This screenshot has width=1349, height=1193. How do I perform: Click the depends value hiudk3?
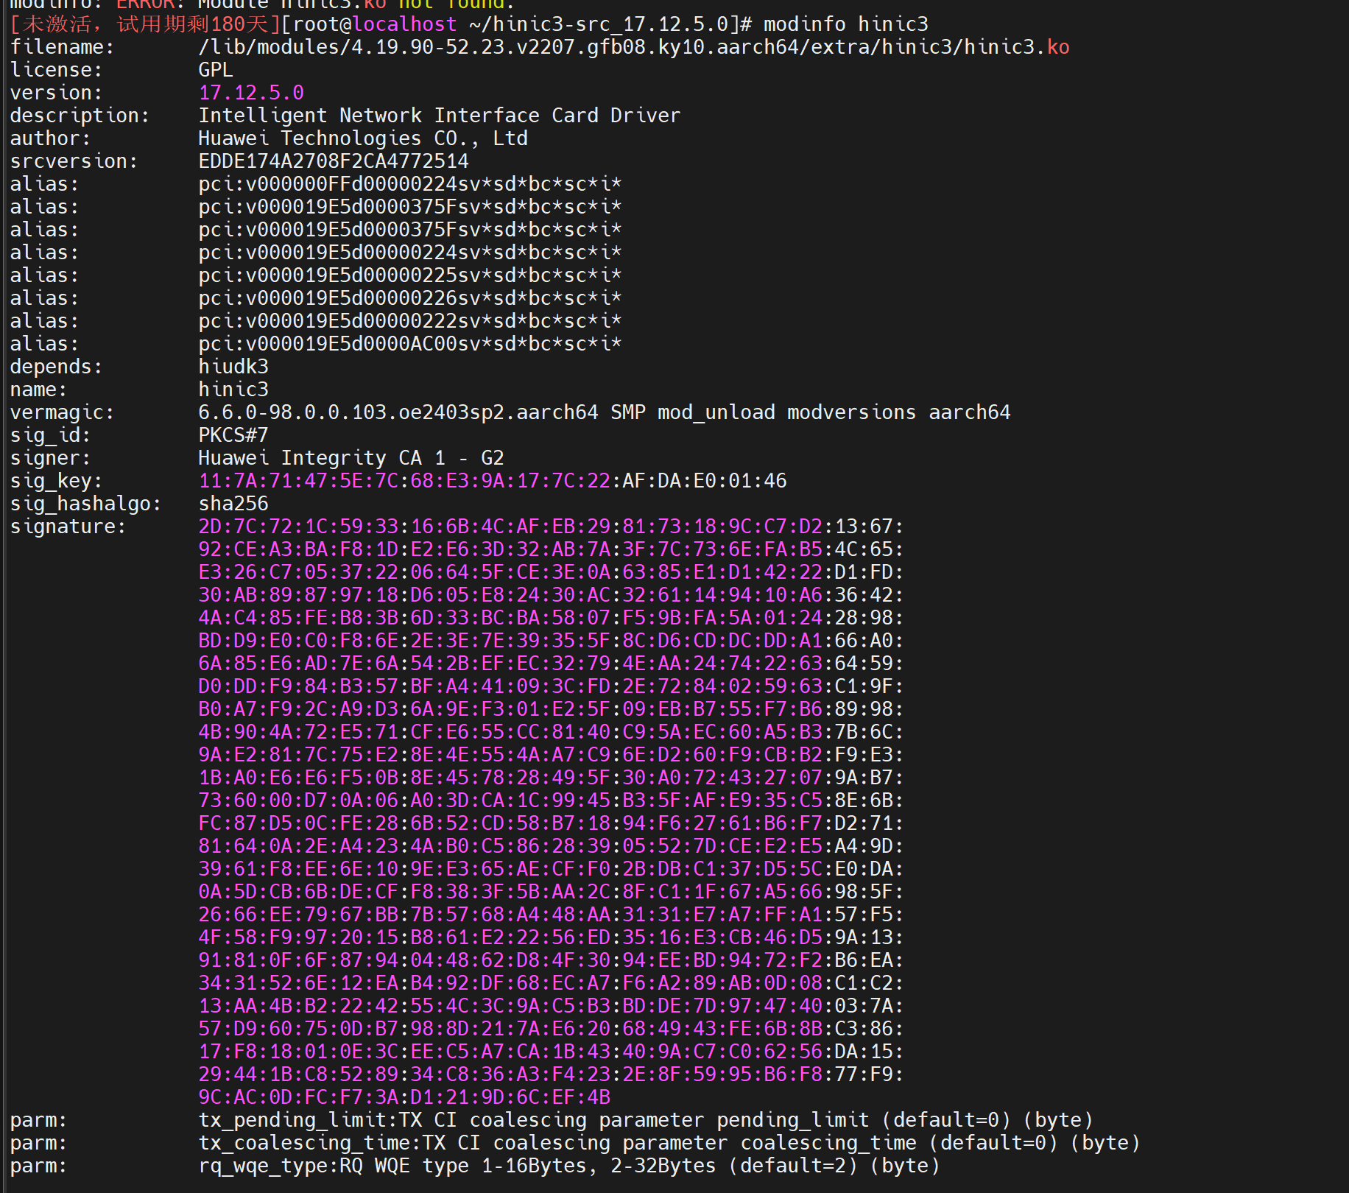233,367
